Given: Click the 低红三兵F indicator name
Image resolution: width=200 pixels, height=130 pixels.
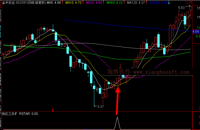Looking at the screenshot, I should (x=9, y=114).
